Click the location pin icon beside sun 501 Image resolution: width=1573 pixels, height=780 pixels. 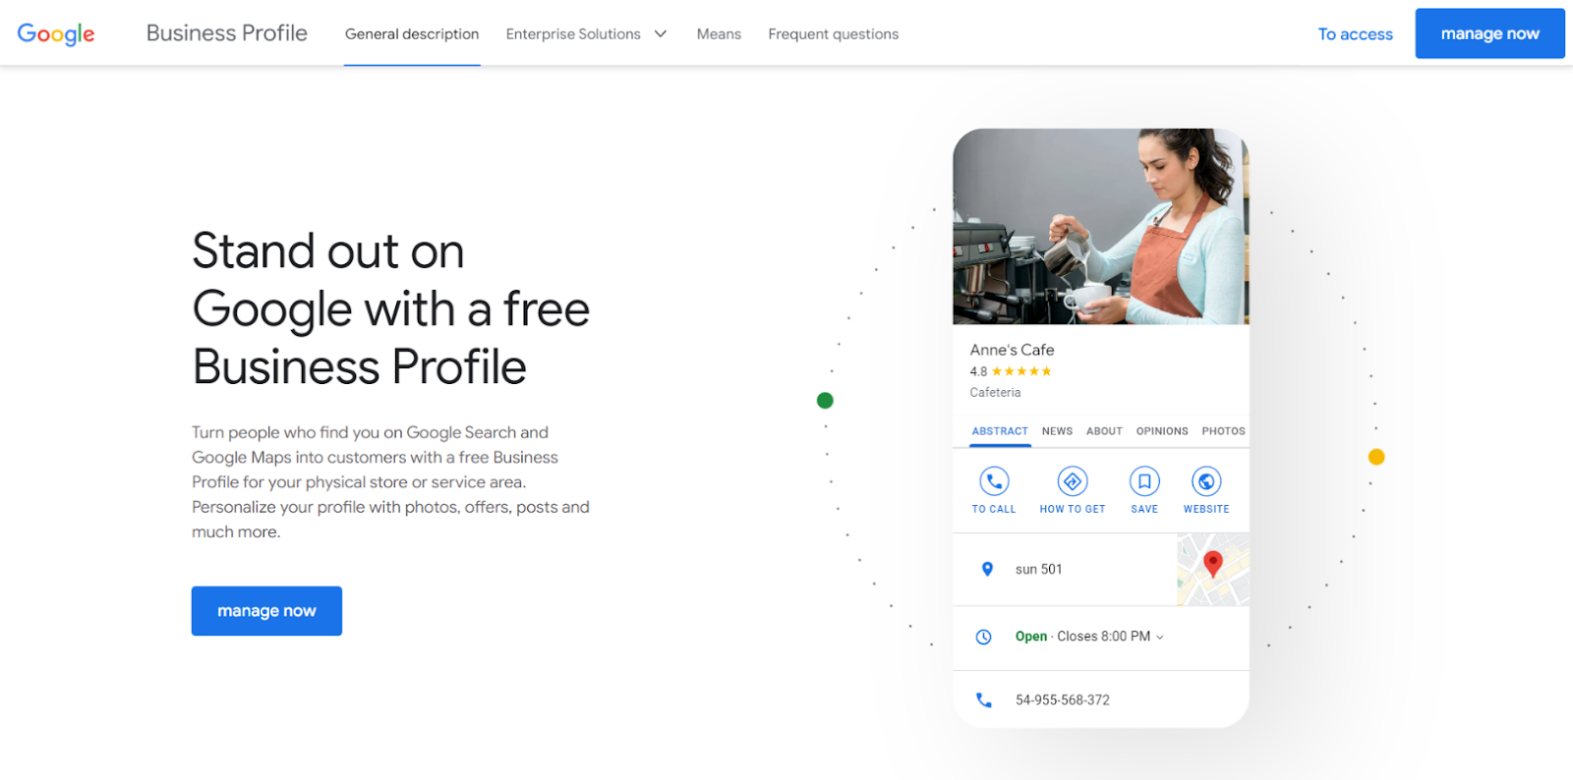pyautogui.click(x=987, y=569)
